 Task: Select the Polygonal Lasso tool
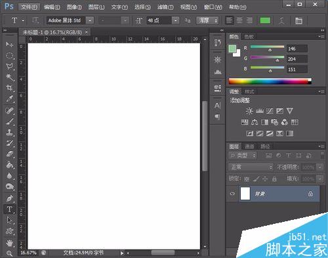pos(9,66)
